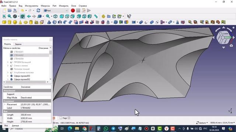The width and height of the screenshot is (236, 132).
Task: Select Потолок тонкий in the model tree
Action: tap(21, 69)
